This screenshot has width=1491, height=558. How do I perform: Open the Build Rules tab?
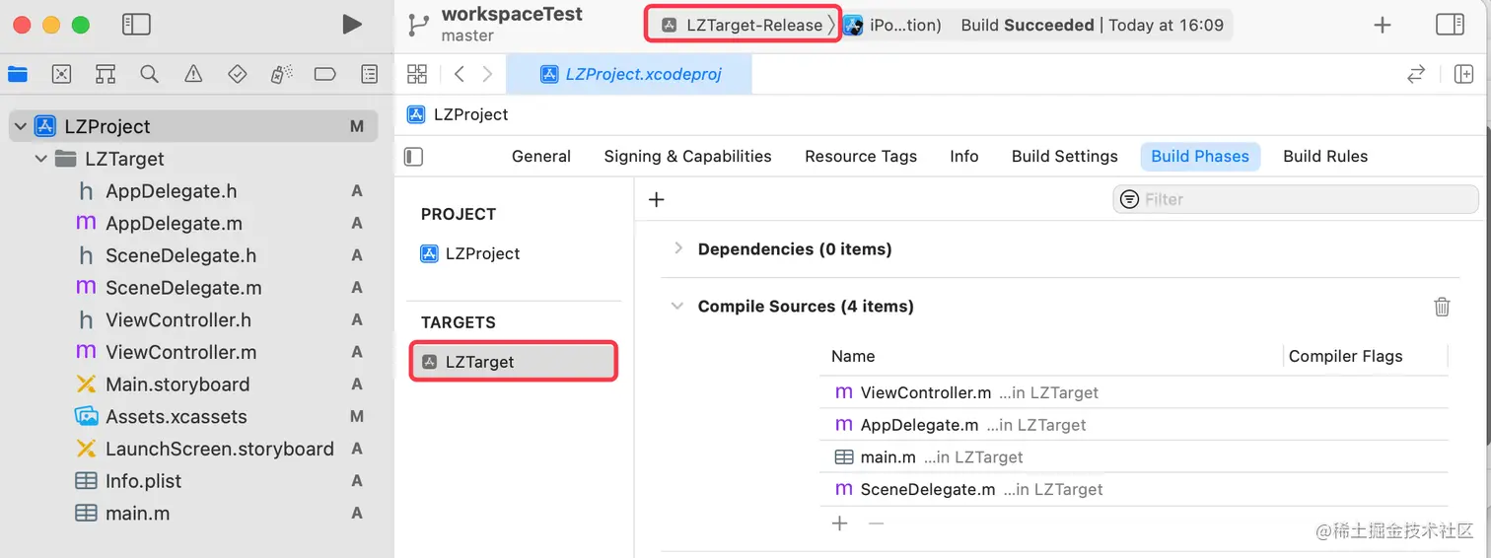(x=1325, y=156)
